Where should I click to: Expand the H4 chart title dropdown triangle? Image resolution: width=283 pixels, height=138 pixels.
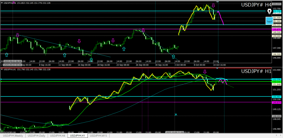coord(2,3)
